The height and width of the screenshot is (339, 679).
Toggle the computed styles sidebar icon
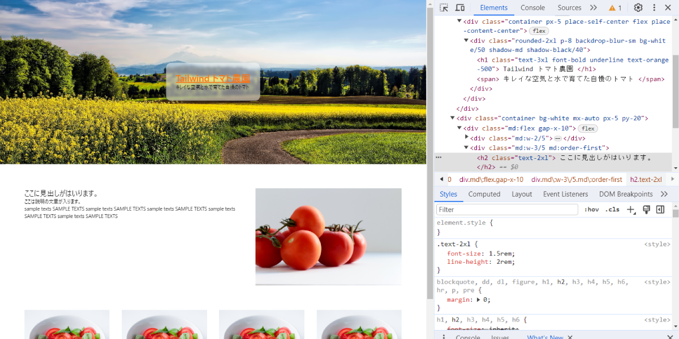(660, 210)
